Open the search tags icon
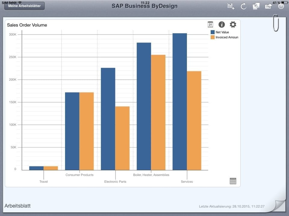 pos(256,6)
